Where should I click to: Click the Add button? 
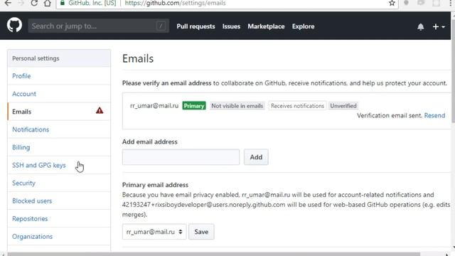click(256, 157)
